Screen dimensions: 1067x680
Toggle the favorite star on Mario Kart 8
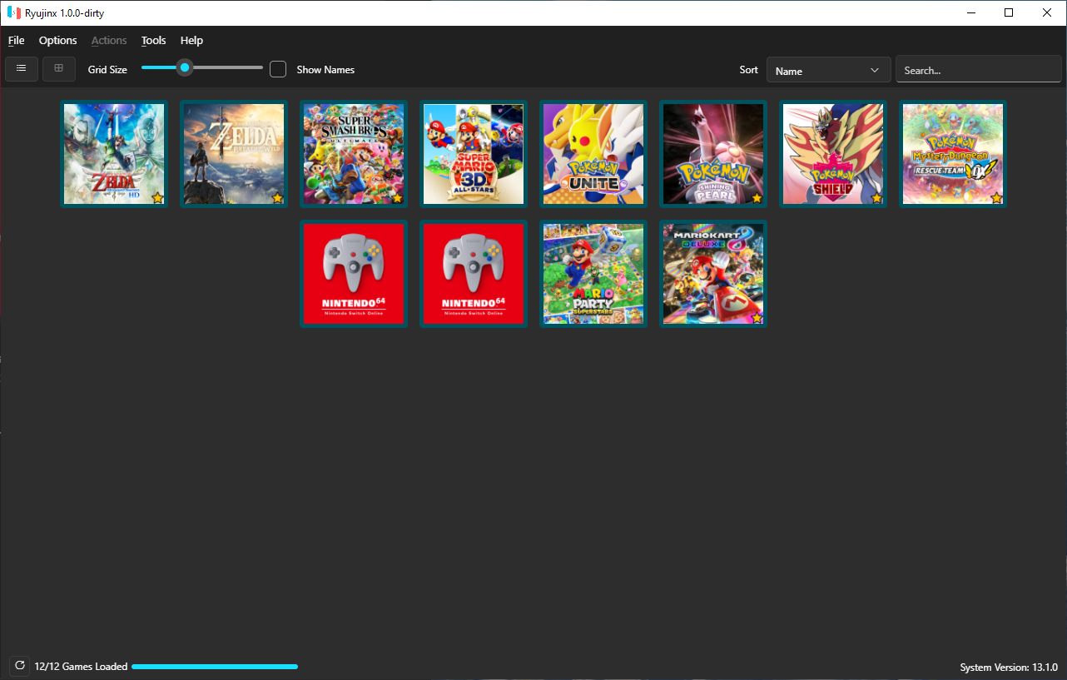click(x=756, y=318)
